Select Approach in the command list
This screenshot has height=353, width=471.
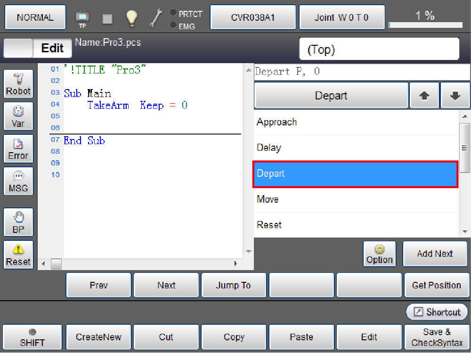coord(356,122)
